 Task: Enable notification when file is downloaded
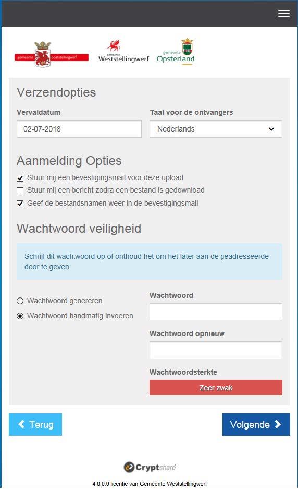pyautogui.click(x=20, y=190)
